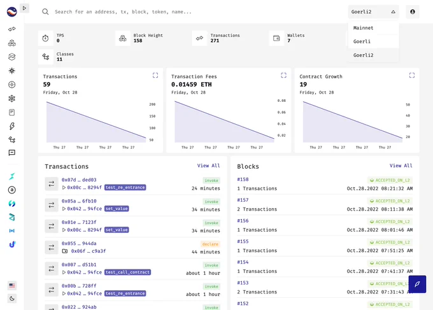The image size is (433, 310).
Task: Click the ACCEPTED_ON_L2 badge of block #158
Action: pos(390,180)
